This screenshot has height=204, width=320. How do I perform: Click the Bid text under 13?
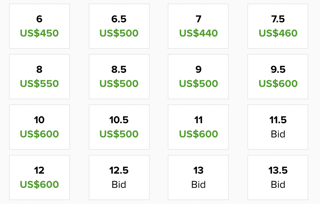(x=198, y=184)
